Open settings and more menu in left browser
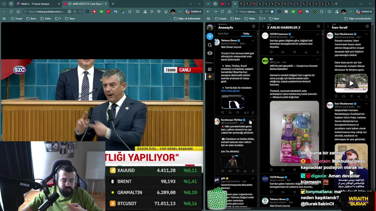 click(180, 11)
